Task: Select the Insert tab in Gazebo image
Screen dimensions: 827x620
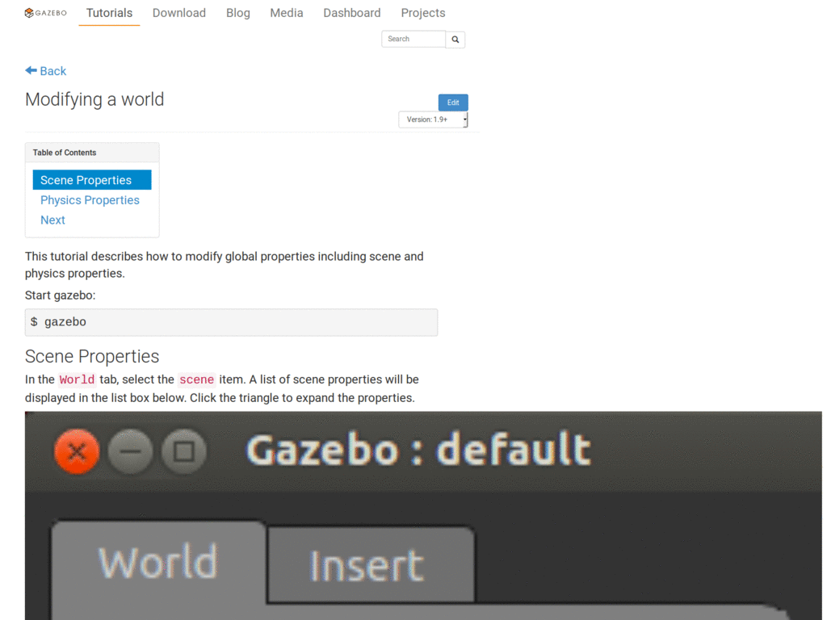Action: point(371,565)
